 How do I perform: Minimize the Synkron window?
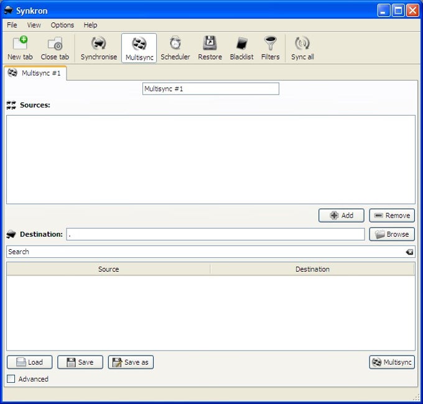click(383, 11)
